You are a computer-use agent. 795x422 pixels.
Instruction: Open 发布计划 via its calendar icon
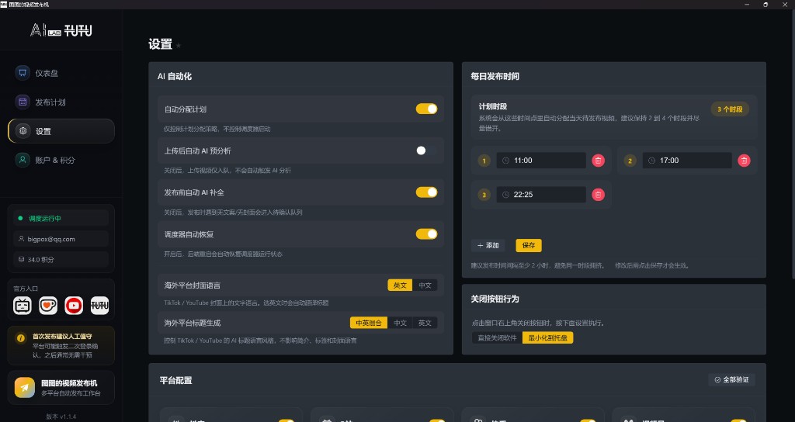click(x=23, y=102)
